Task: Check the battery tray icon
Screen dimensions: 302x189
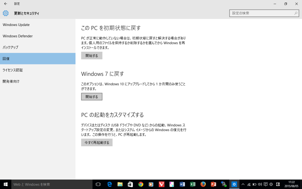Action: pyautogui.click(x=255, y=184)
